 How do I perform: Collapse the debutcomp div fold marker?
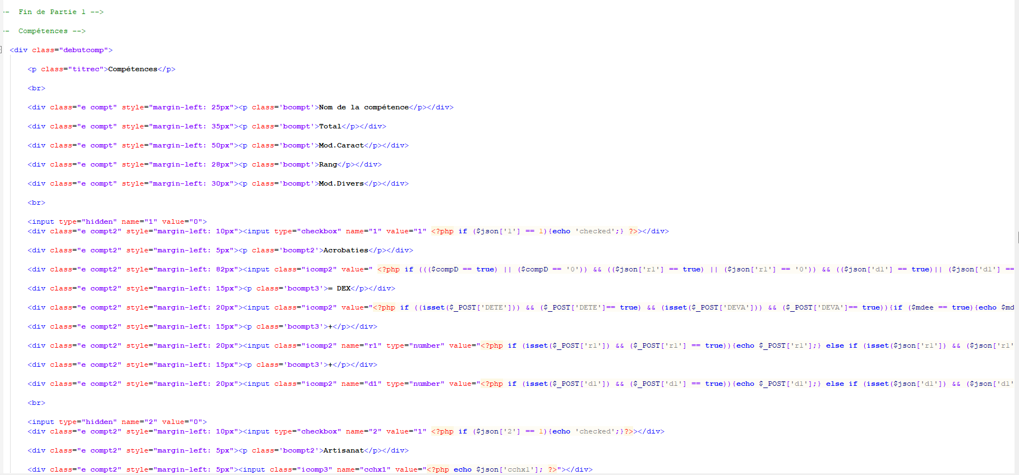click(x=1, y=50)
